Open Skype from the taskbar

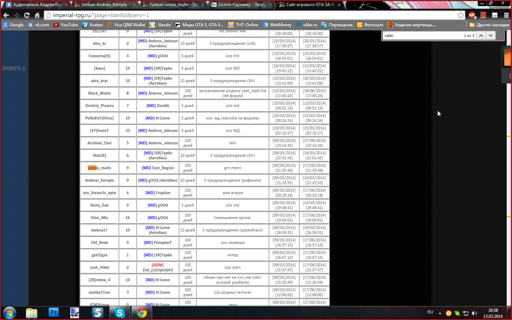pos(120,313)
